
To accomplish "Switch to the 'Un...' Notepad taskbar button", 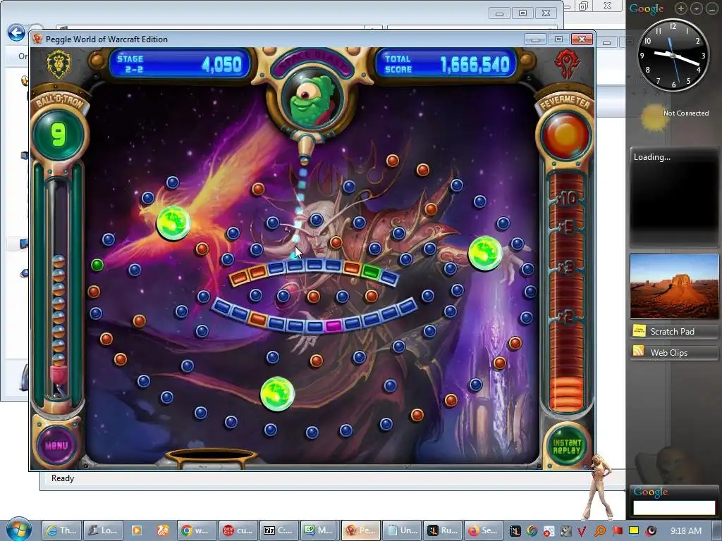I will pos(402,530).
